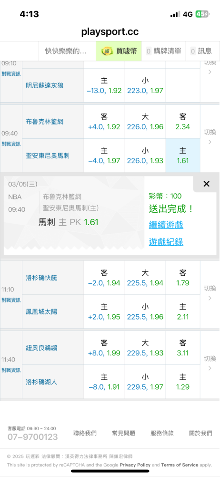Screen dimensions: 220x477
Task: Pick Clippers 客 -2.0 spread option
Action: click(104, 278)
